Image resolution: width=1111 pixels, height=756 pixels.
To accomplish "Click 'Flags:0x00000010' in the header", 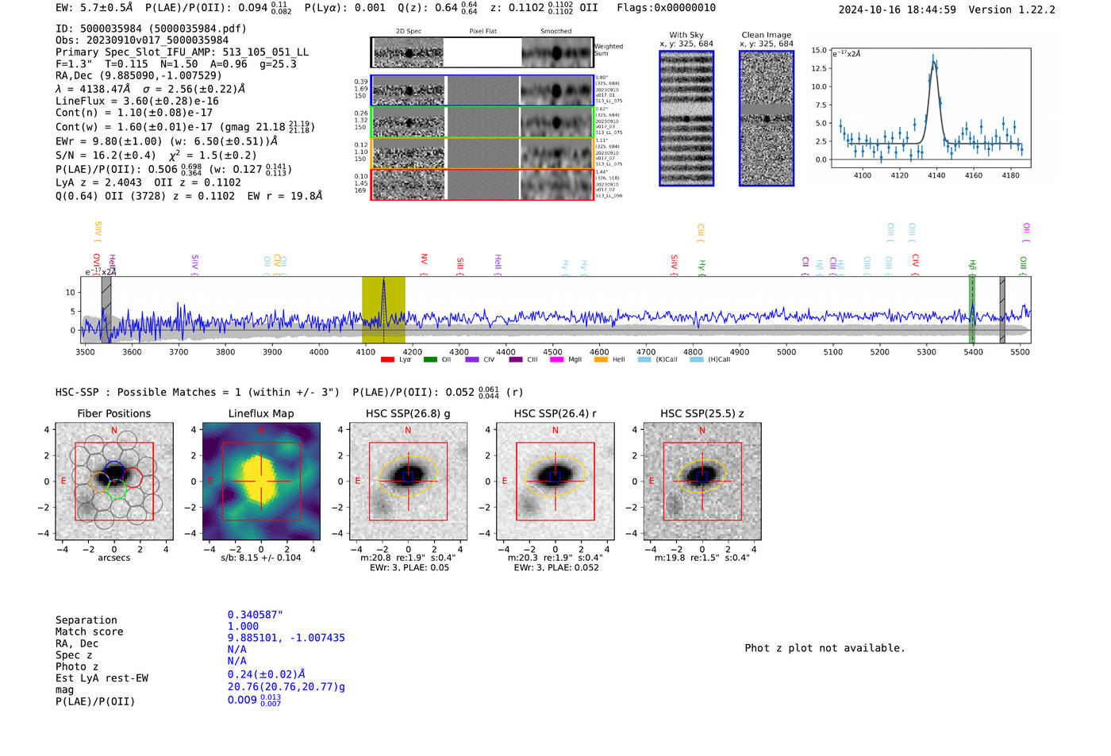I will click(x=666, y=8).
